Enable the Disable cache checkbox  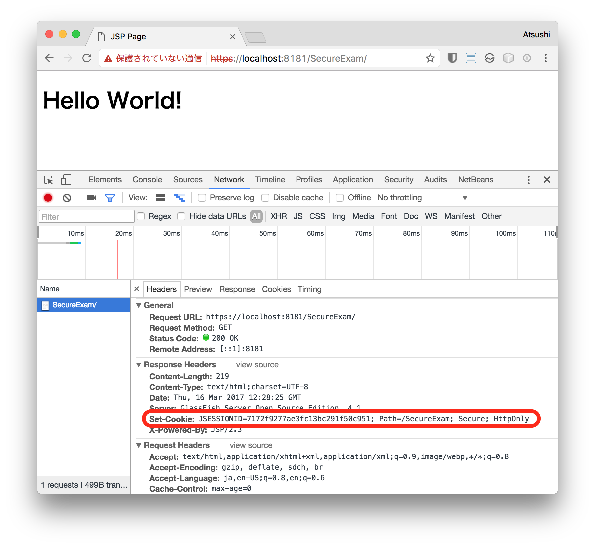265,198
